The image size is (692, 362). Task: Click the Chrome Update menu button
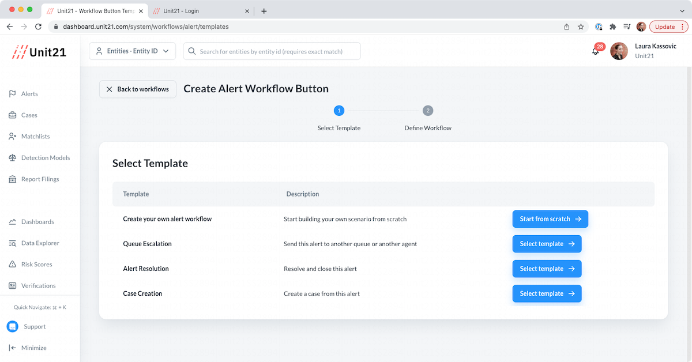tap(669, 27)
